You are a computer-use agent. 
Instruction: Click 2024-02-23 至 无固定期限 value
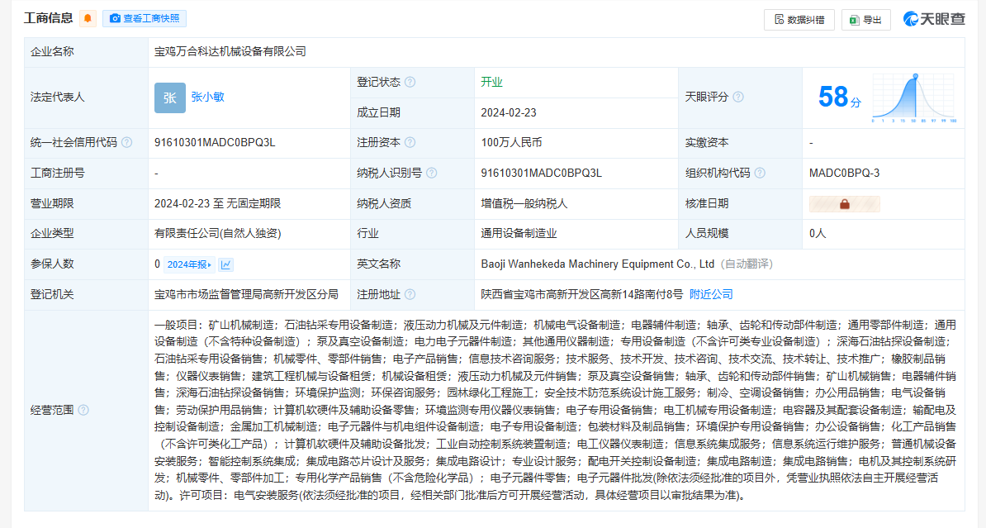coord(217,204)
